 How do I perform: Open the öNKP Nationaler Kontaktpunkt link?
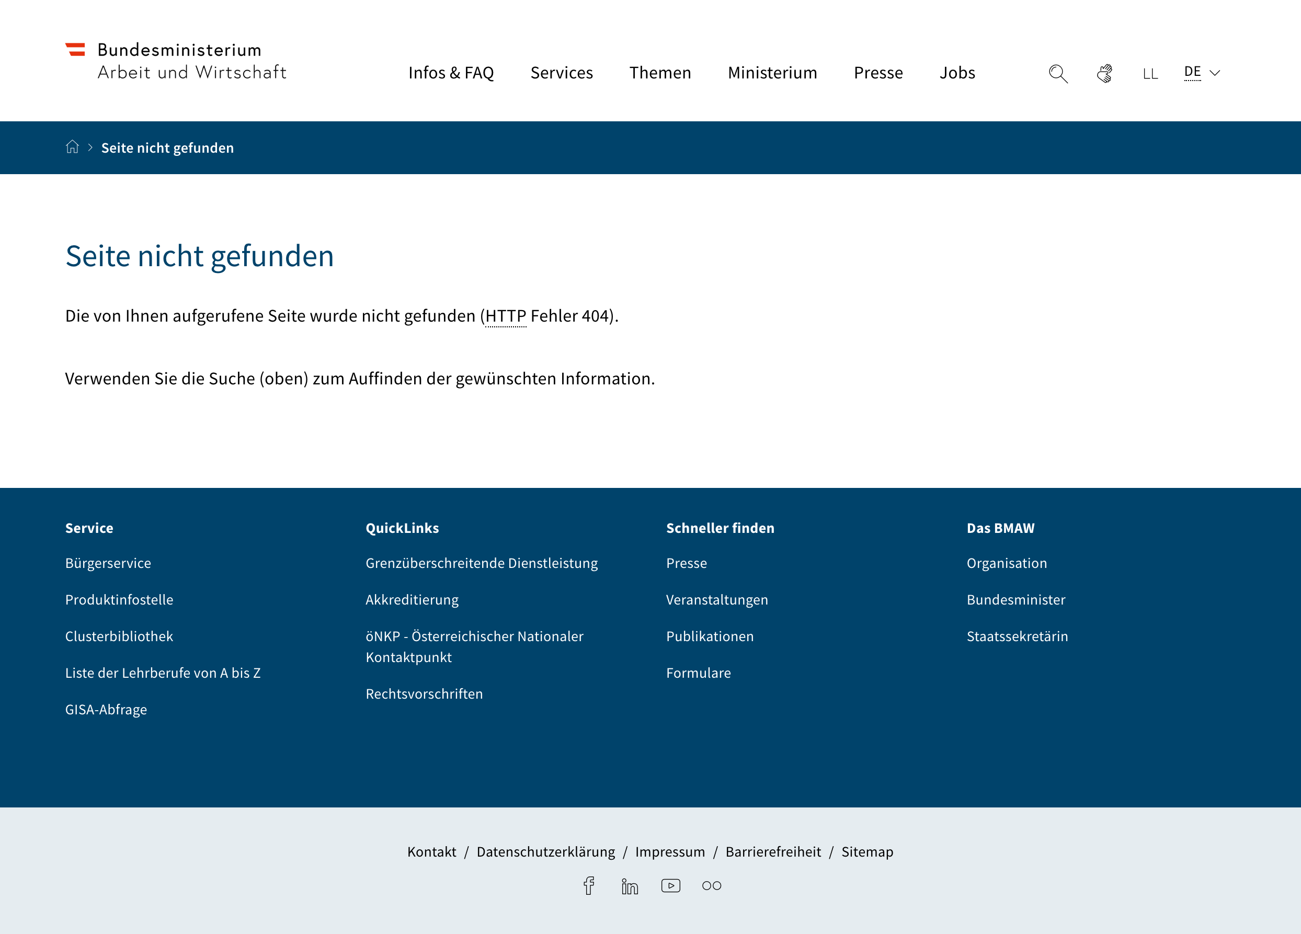[x=474, y=646]
